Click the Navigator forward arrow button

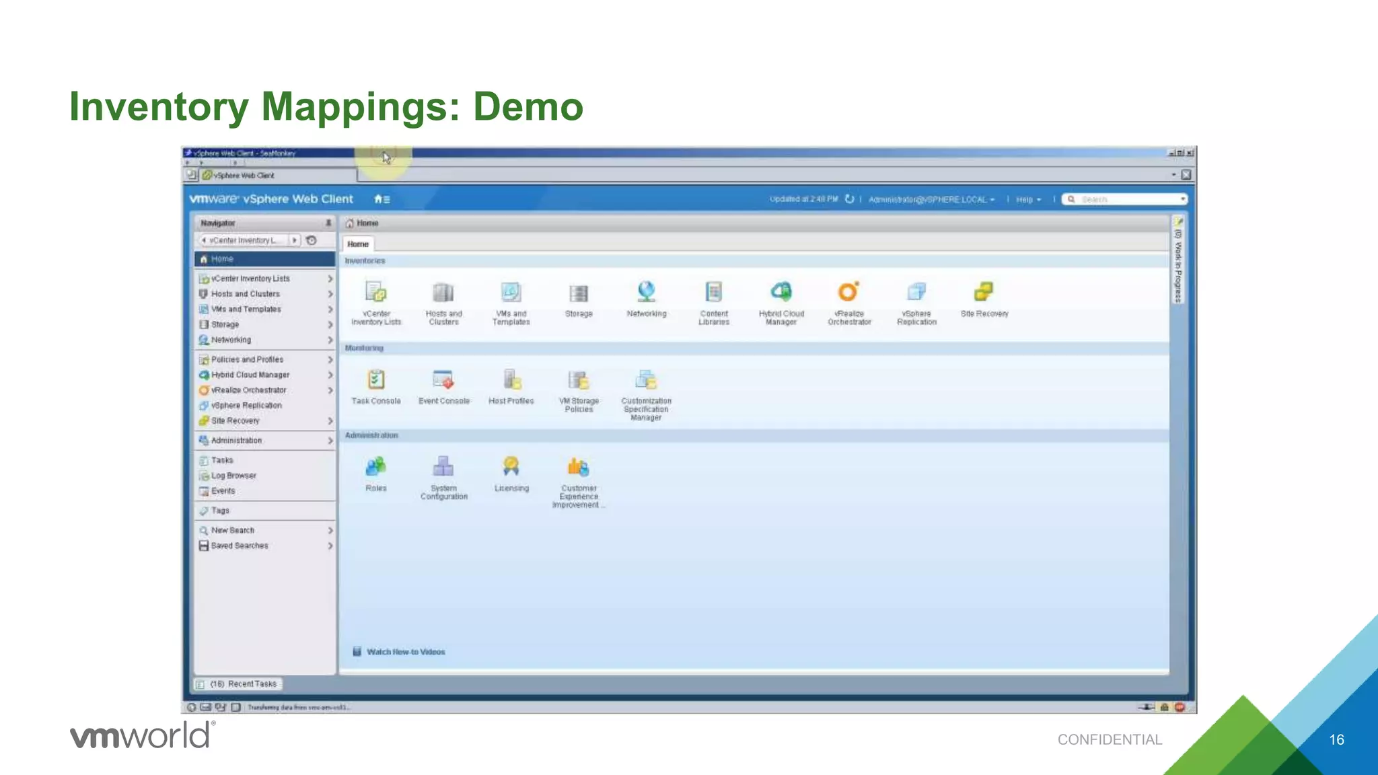(x=294, y=240)
